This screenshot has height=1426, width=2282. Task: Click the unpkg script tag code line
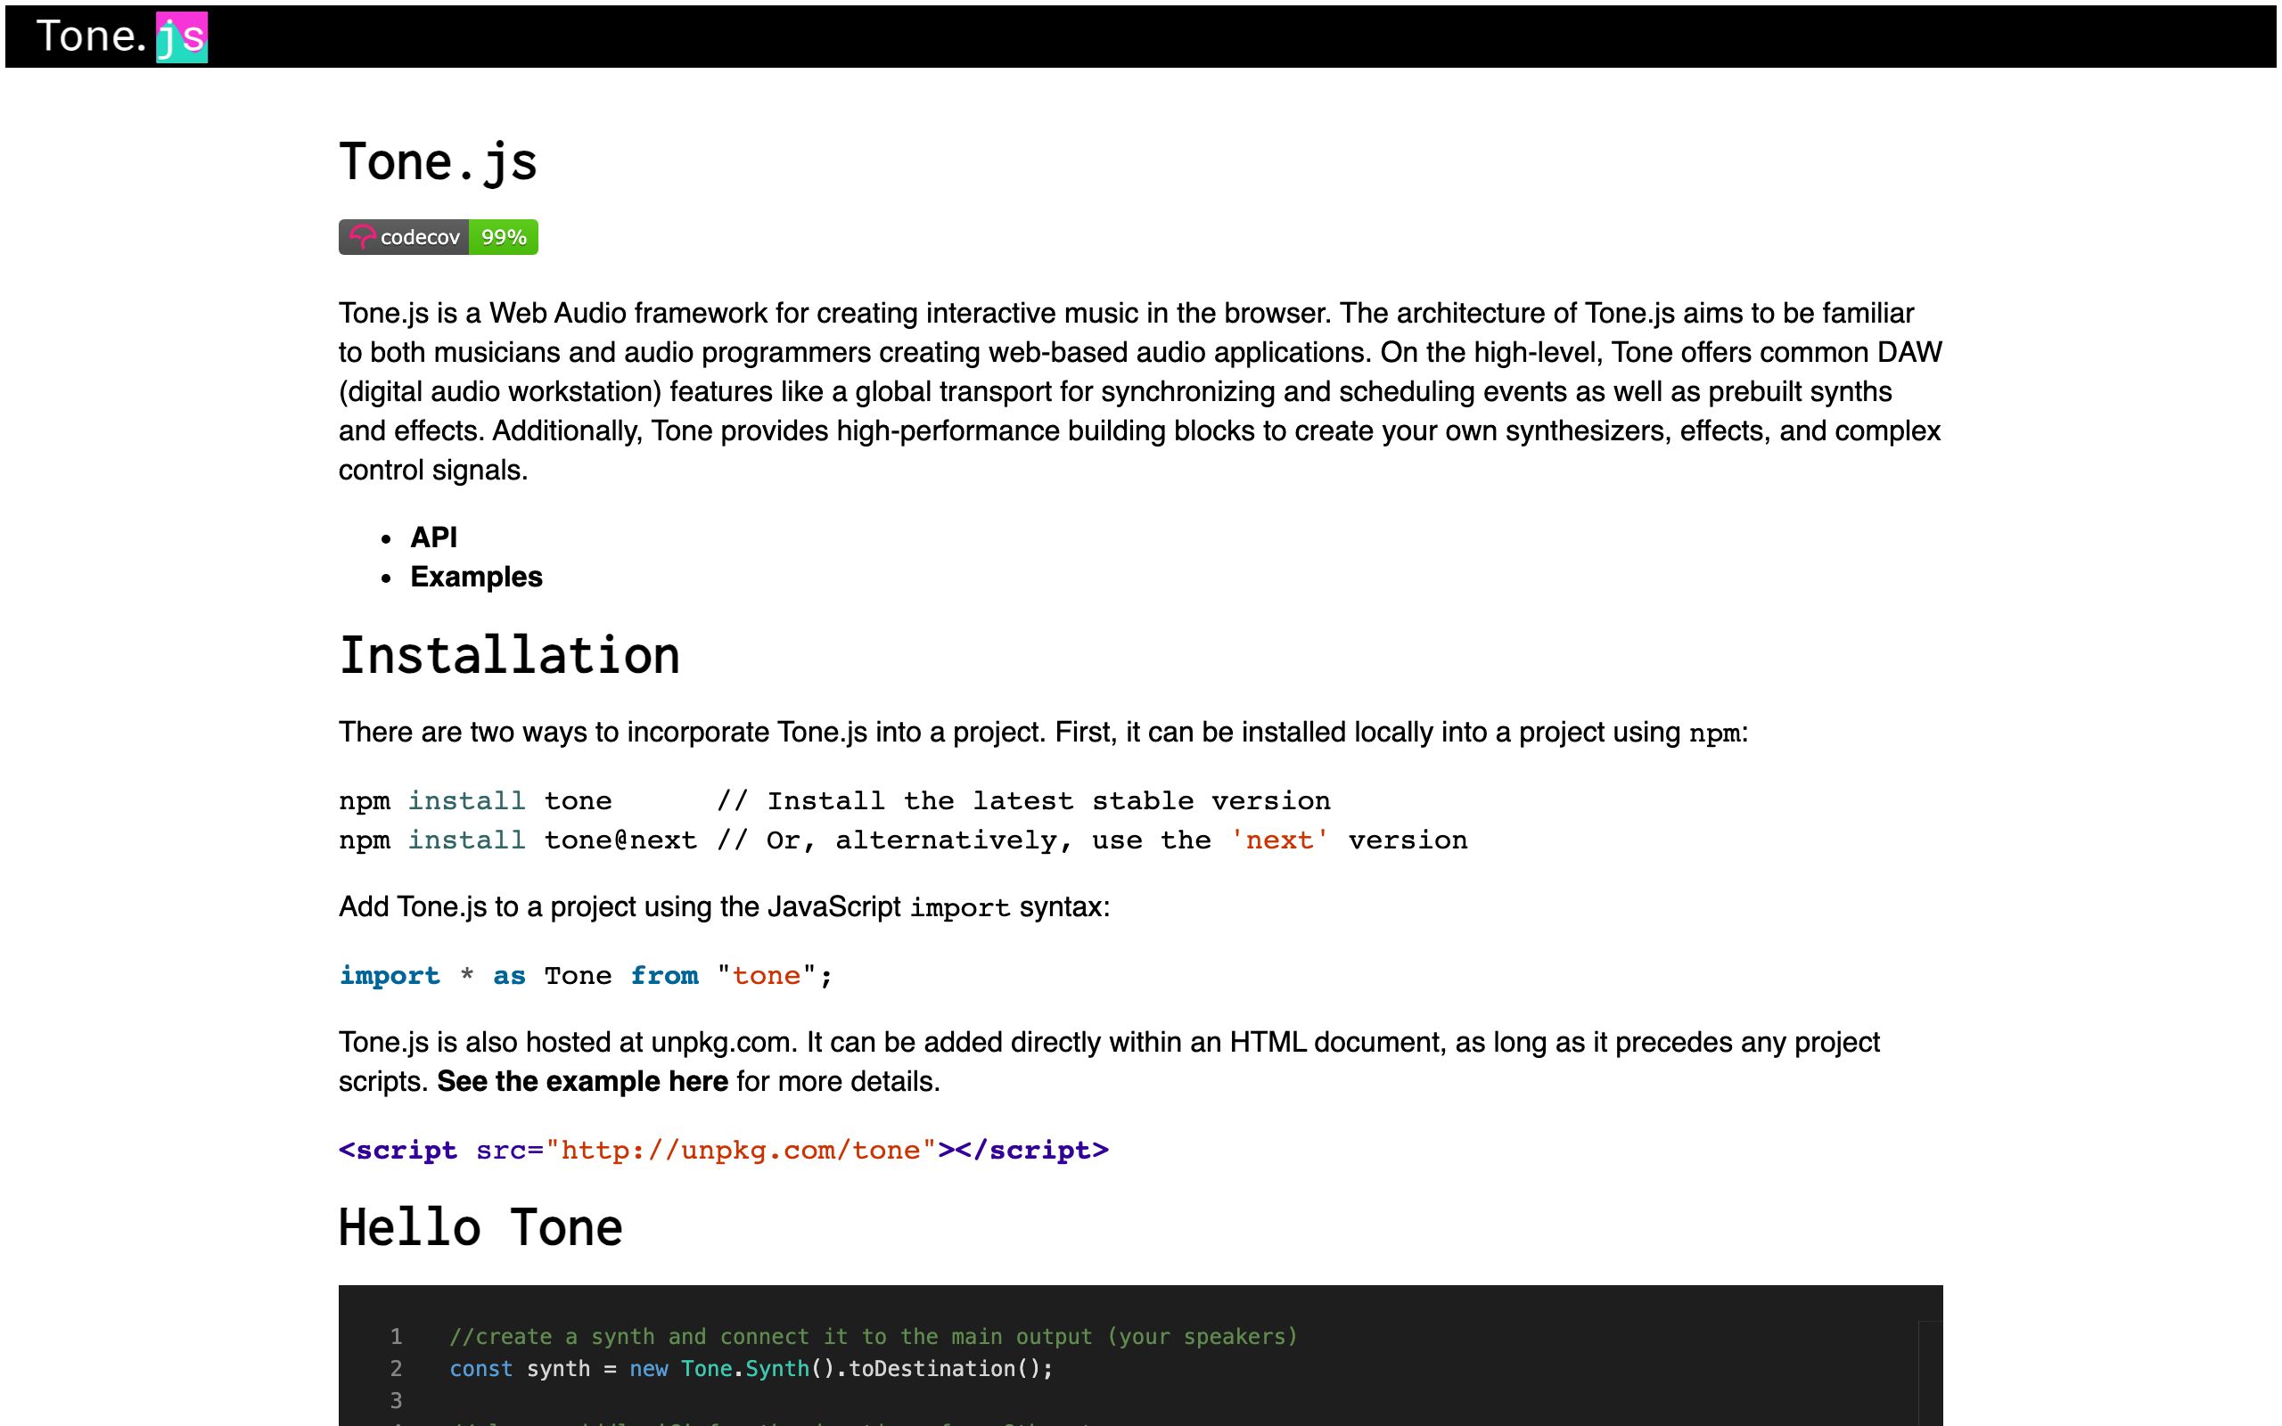(723, 1151)
